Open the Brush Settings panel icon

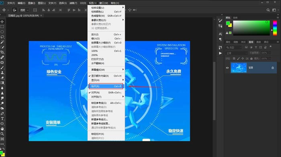coord(220,20)
